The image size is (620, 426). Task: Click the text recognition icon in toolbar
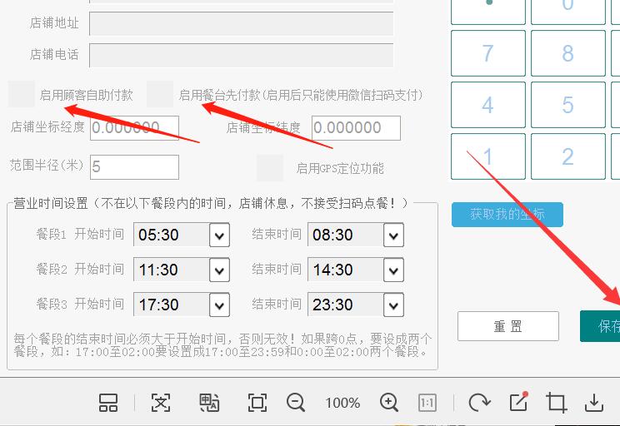[x=160, y=403]
